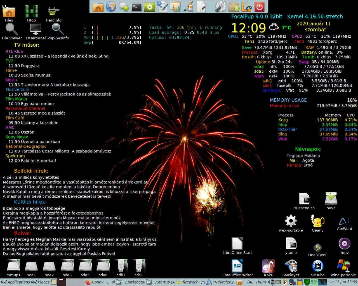This screenshot has width=358, height=286.
Task: Launch SMPlayer desktop icon
Action: (291, 268)
